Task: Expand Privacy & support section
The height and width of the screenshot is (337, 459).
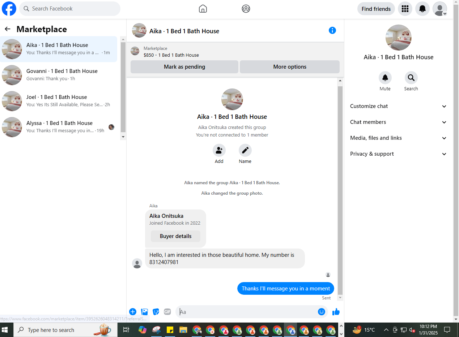Action: (399, 154)
